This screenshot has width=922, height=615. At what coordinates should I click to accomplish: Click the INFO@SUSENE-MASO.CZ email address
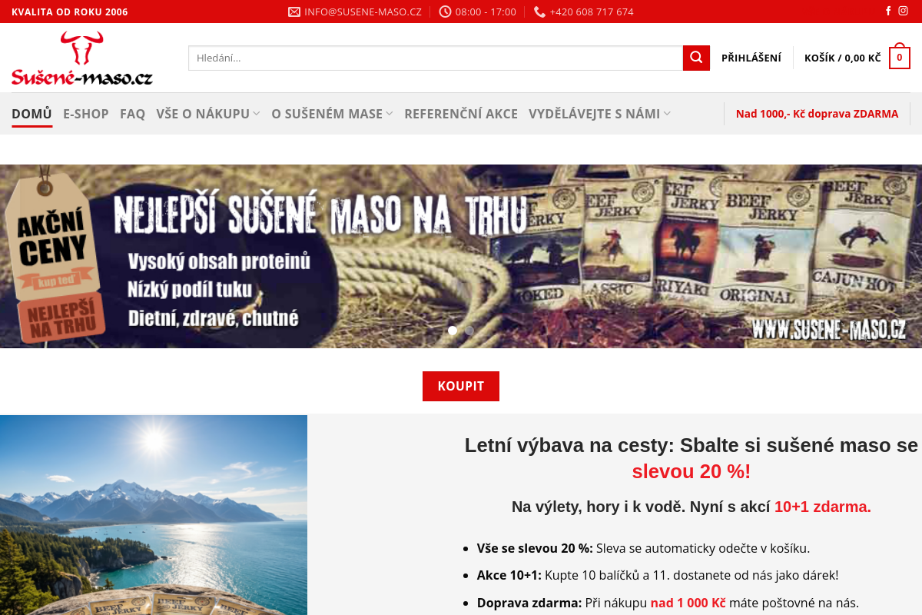pos(363,12)
